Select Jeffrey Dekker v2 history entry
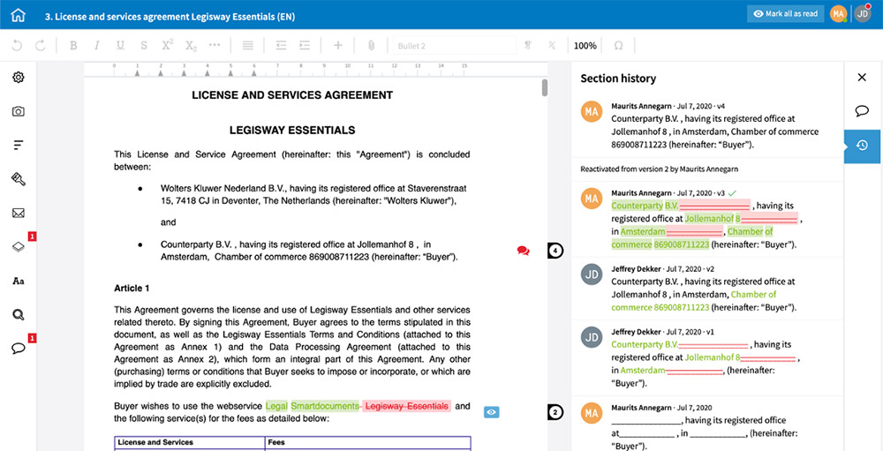This screenshot has width=883, height=451. (x=706, y=289)
